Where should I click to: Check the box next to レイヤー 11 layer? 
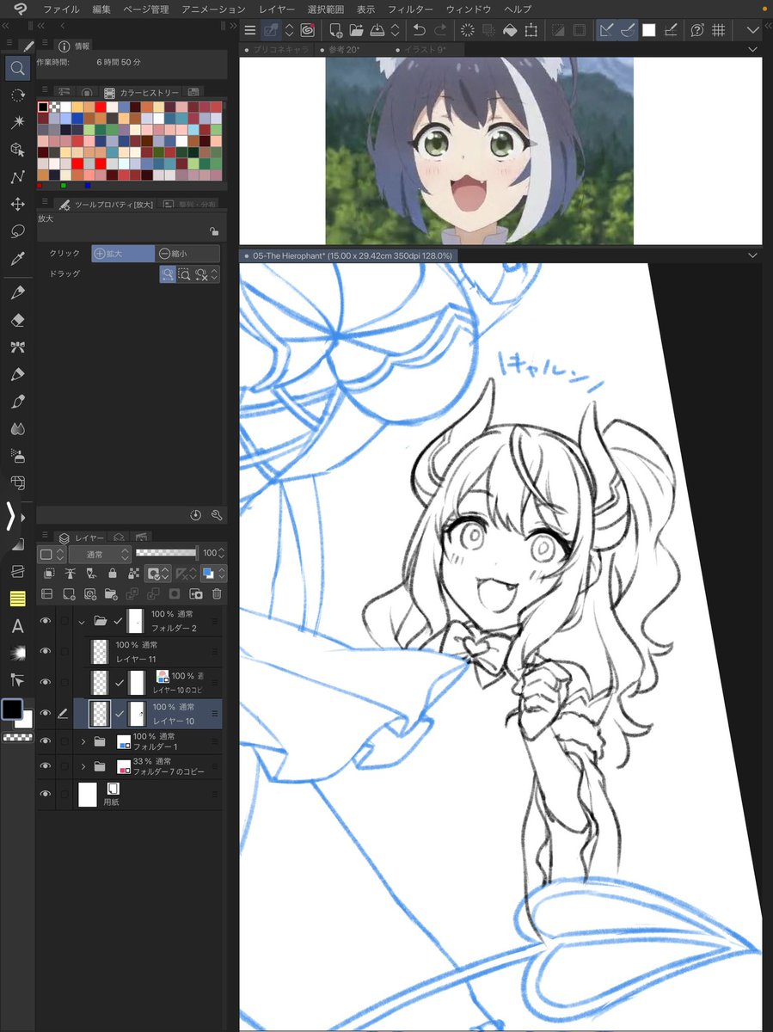tap(64, 652)
